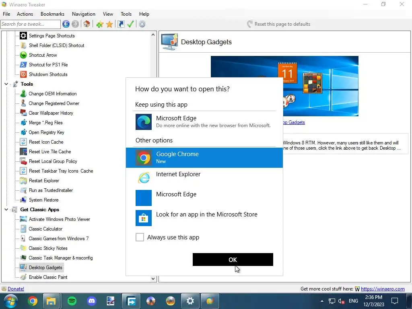Click the Search for a tweak field
Screen dimensions: 412x309
click(31, 24)
